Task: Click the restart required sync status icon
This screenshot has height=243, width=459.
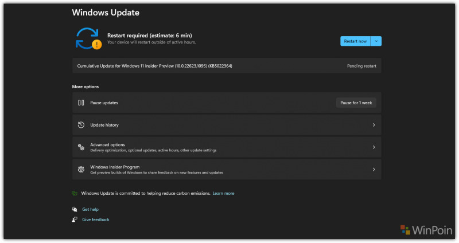Action: coord(88,38)
